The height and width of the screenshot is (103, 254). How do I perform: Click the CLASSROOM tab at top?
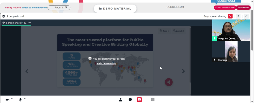(226, 1)
